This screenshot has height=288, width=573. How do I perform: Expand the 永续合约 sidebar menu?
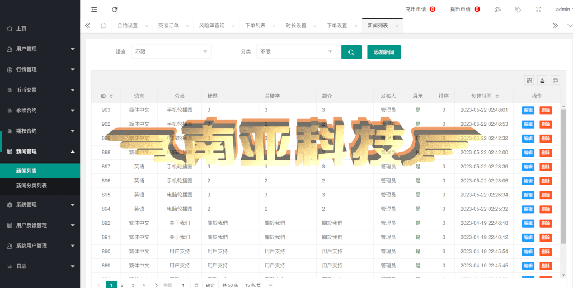click(40, 110)
